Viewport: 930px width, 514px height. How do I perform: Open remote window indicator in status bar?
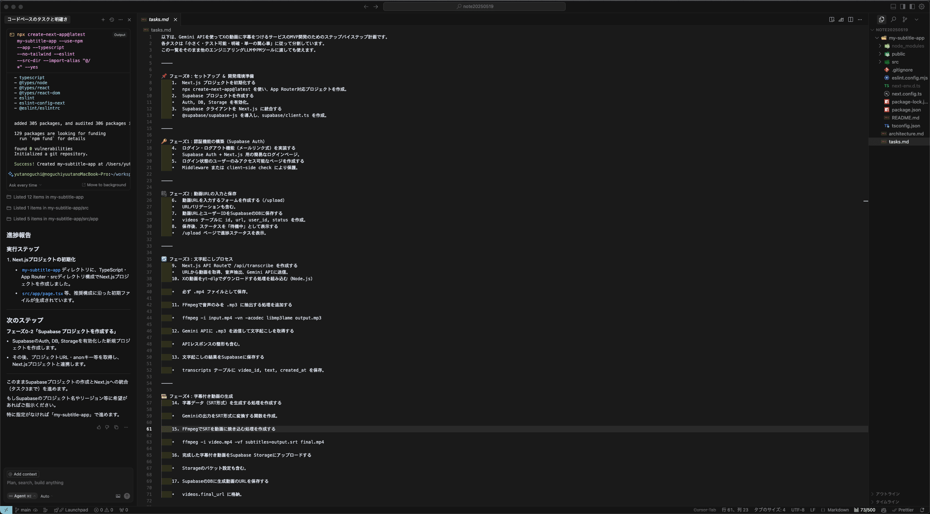click(6, 510)
